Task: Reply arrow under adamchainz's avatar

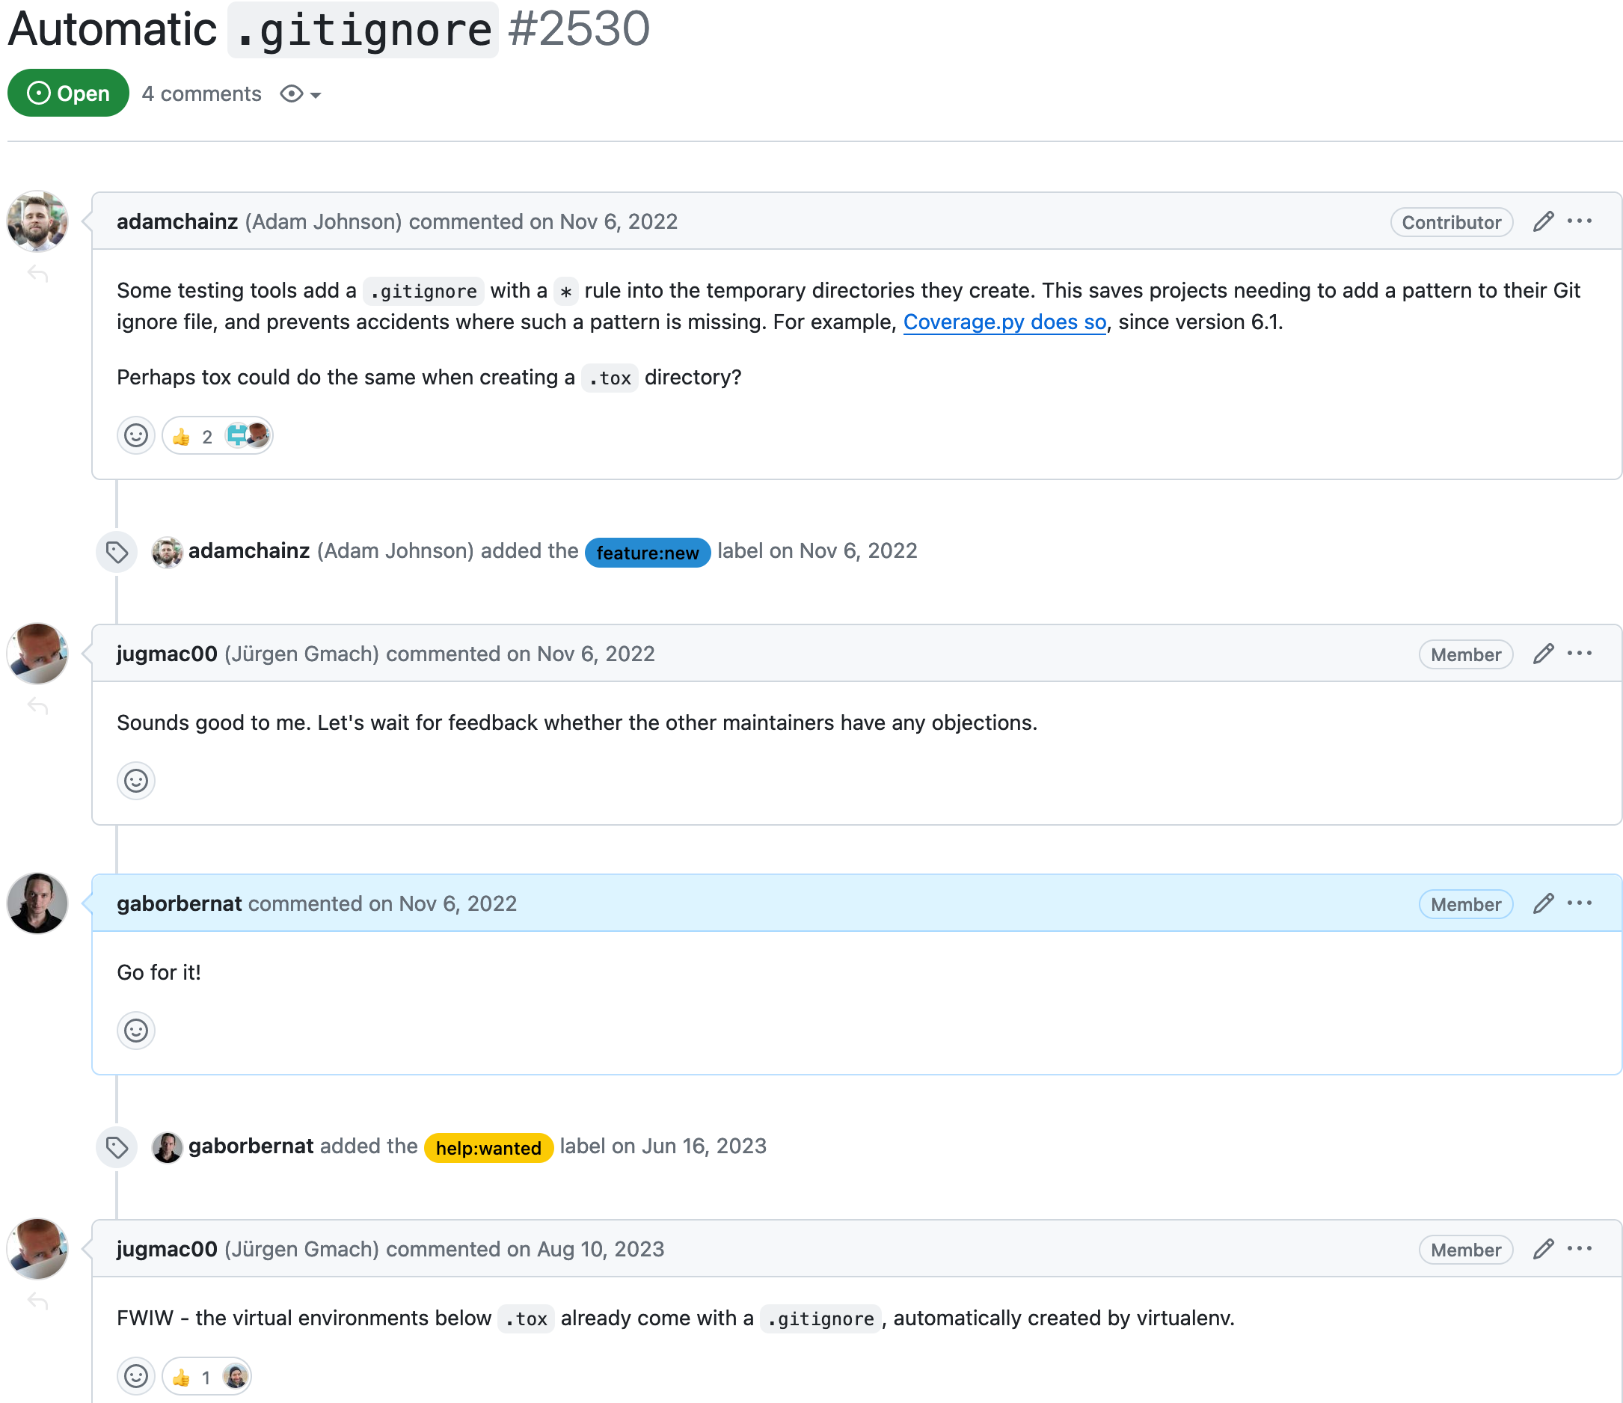Action: [x=37, y=274]
